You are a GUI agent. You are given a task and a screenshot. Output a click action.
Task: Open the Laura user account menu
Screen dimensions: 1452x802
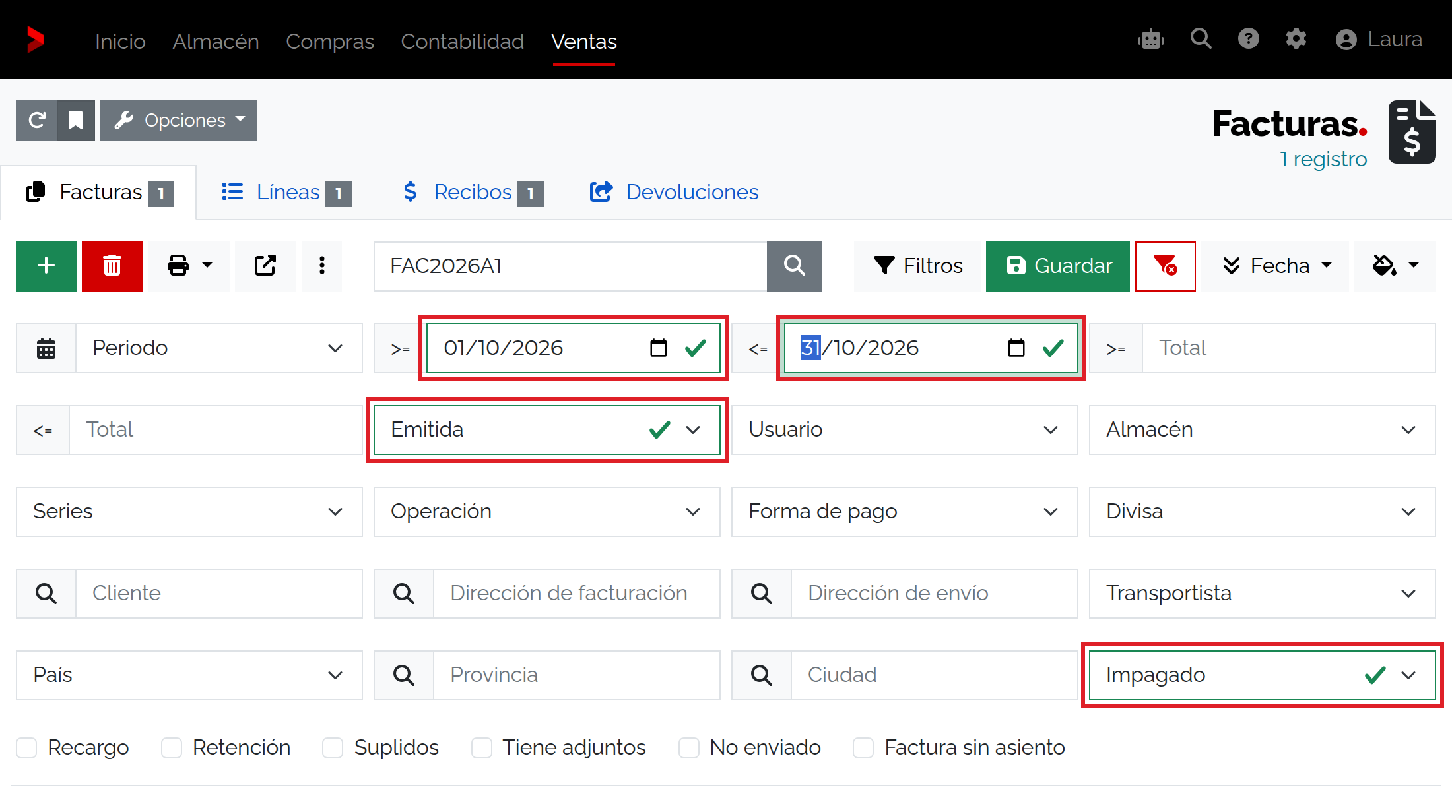pos(1379,40)
